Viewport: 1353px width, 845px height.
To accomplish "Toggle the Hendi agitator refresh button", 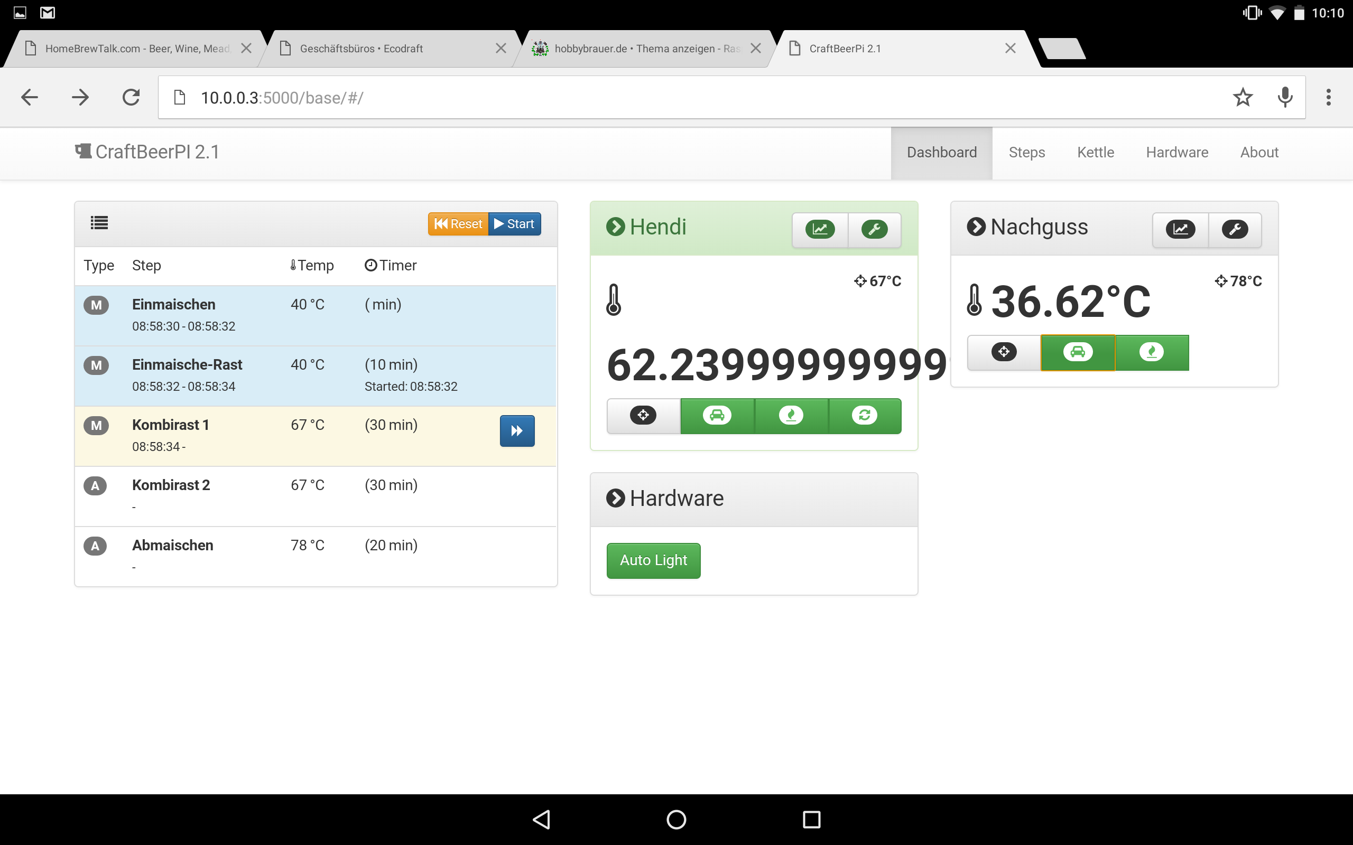I will [x=864, y=415].
